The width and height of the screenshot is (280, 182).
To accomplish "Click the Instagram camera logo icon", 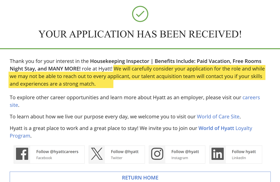I will 157,154.
